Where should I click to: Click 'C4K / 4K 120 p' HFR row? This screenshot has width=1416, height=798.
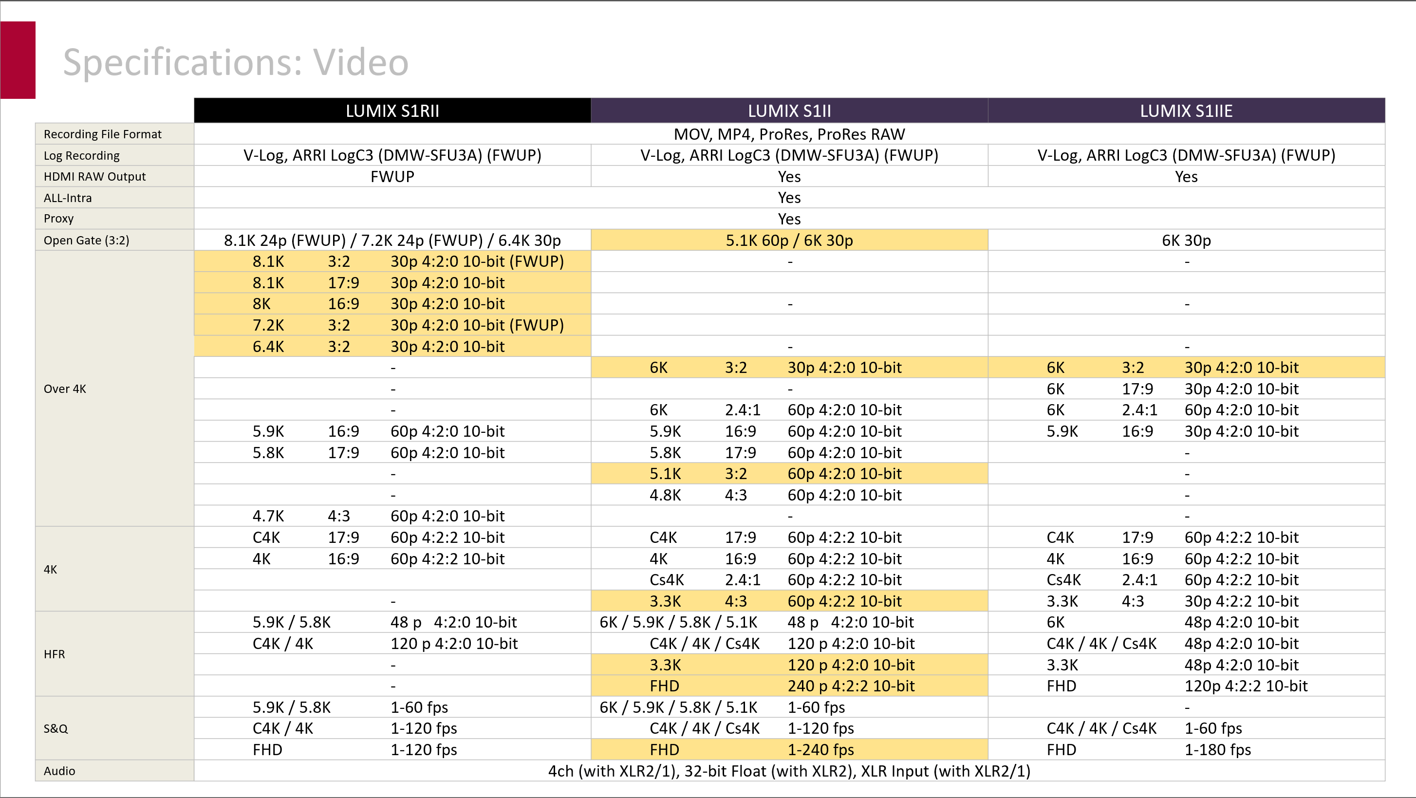[392, 644]
